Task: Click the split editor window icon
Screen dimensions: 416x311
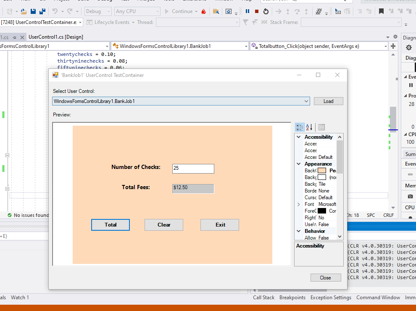Action: (x=393, y=46)
